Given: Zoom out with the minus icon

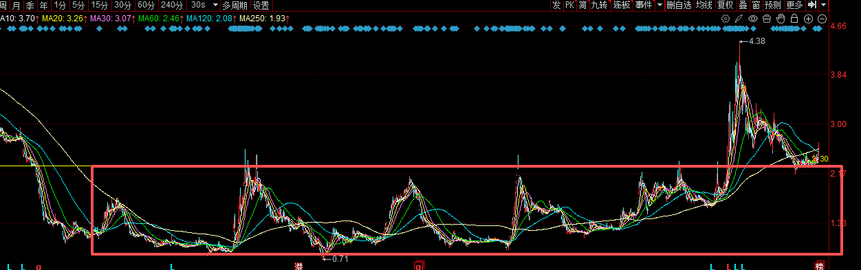Looking at the screenshot, I should (821, 19).
